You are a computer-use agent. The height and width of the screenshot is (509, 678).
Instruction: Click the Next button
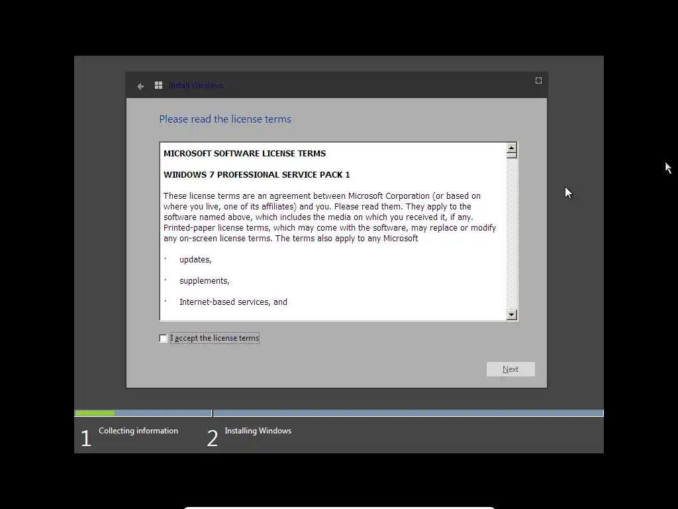[x=510, y=369]
